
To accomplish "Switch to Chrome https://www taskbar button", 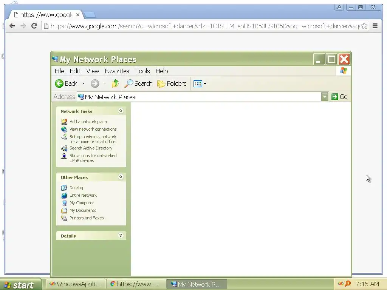I will [x=136, y=284].
